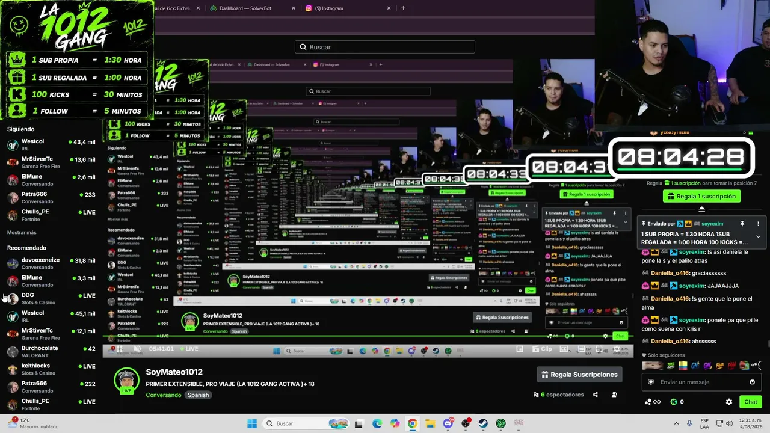Open File Explorer from the taskbar
Image resolution: width=770 pixels, height=433 pixels.
click(430, 423)
